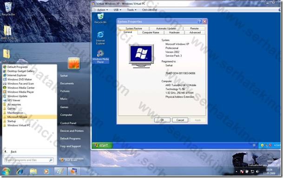
Task: Launch Windows Update
Action: pos(17,96)
